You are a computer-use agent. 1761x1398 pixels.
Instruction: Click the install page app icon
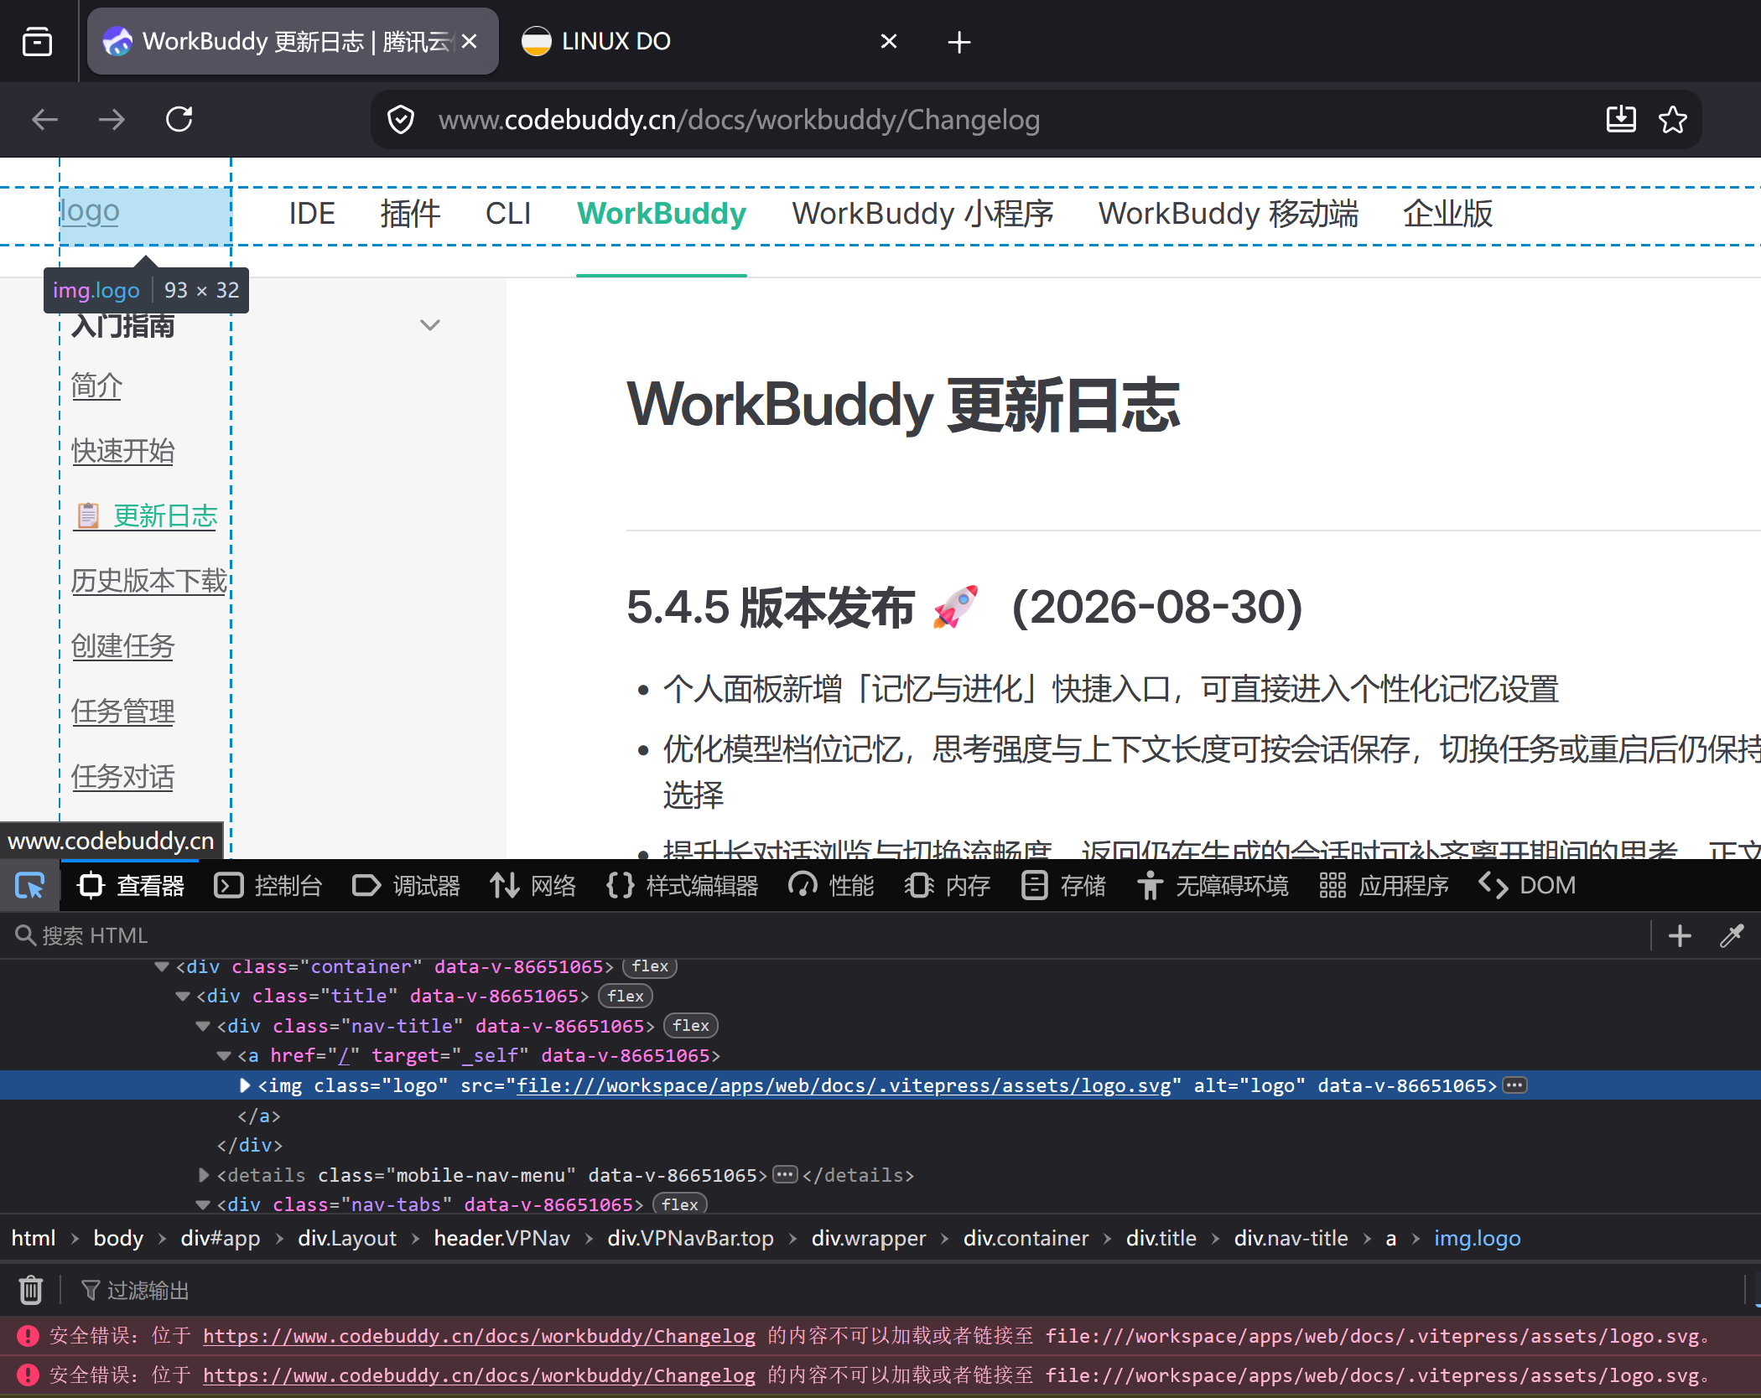[x=1621, y=119]
